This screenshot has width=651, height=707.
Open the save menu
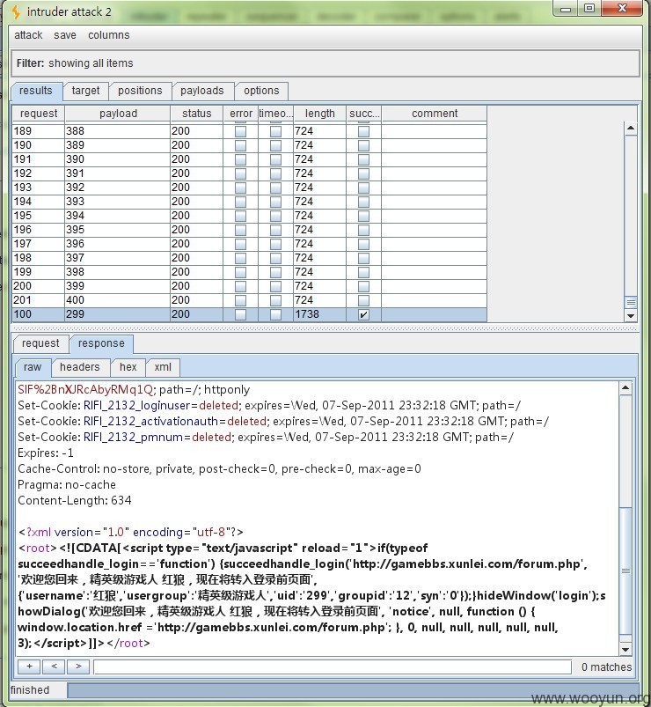click(x=65, y=35)
